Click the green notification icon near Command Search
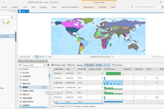This screenshot has height=109, width=164. [163, 7]
